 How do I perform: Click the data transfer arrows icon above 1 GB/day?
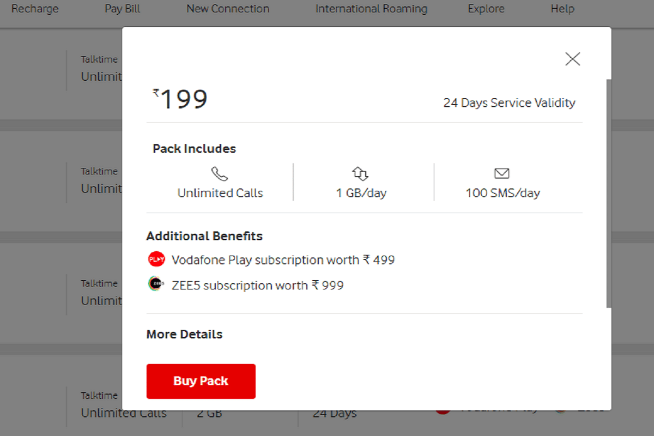[361, 173]
